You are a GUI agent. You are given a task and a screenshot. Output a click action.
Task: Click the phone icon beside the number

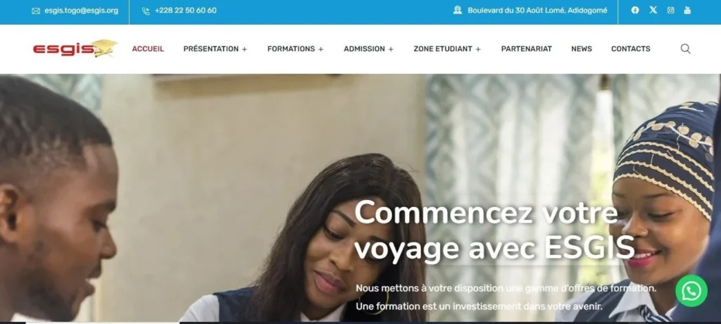click(146, 11)
